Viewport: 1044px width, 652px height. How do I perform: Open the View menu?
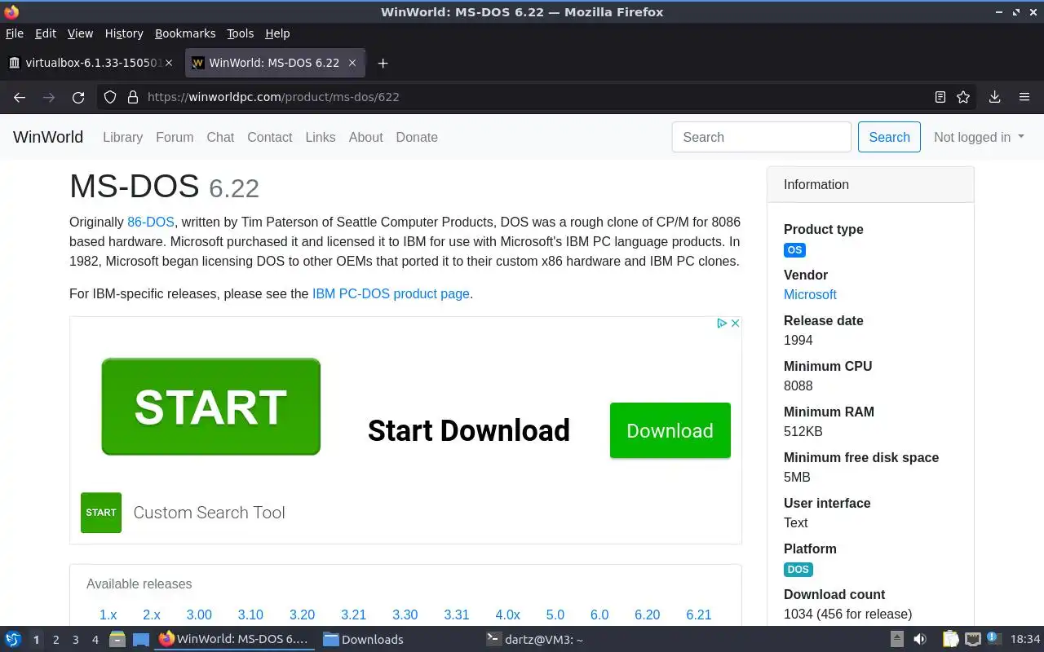point(80,33)
